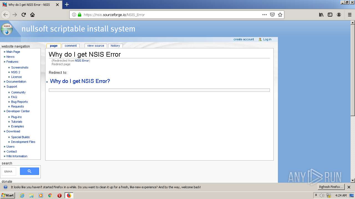355x199 pixels.
Task: Close the current browser tab
Action: [58, 5]
